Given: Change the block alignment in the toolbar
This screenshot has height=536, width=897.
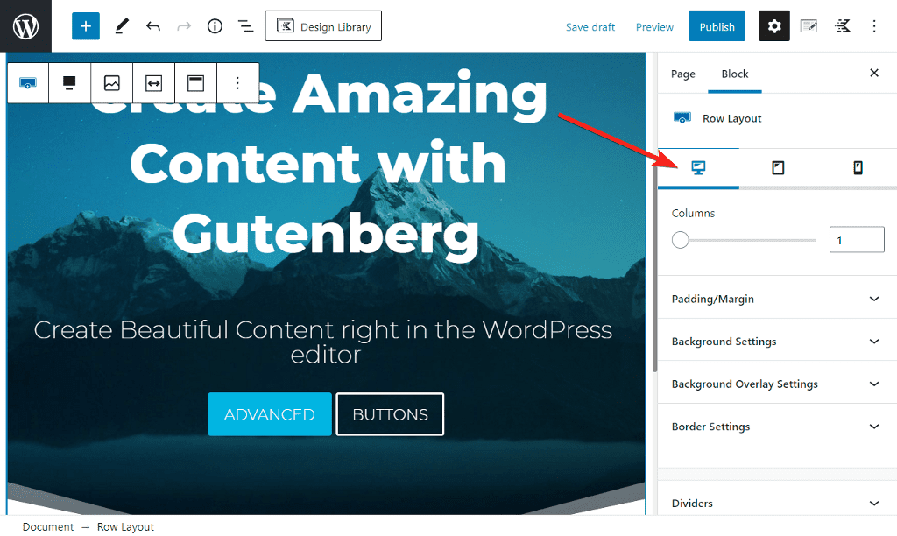Looking at the screenshot, I should coord(70,83).
